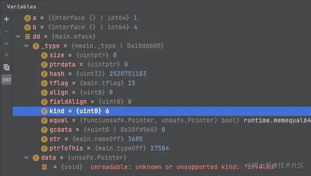Toggle the show watches glasses icon
This screenshot has width=311, height=176.
pyautogui.click(x=7, y=80)
